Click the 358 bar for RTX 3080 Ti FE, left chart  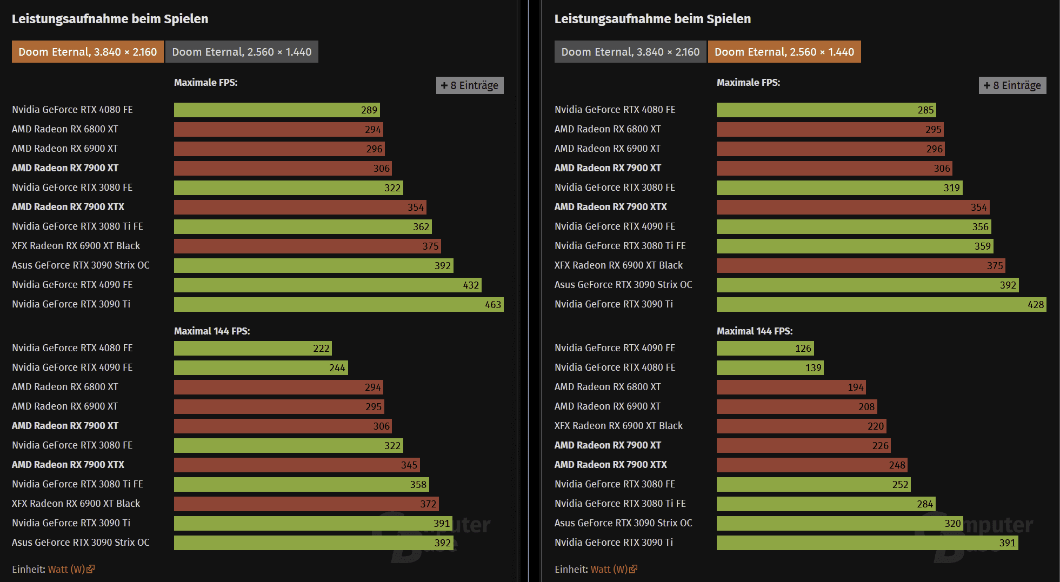click(302, 484)
